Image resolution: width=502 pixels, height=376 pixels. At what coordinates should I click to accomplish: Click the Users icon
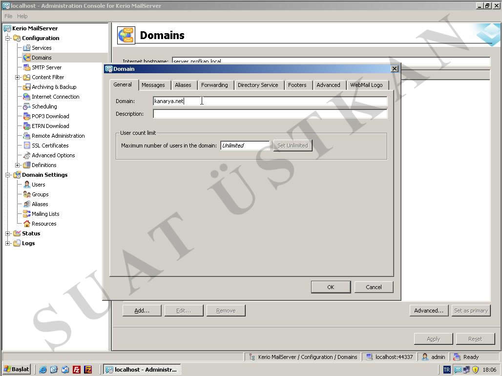[x=27, y=185]
